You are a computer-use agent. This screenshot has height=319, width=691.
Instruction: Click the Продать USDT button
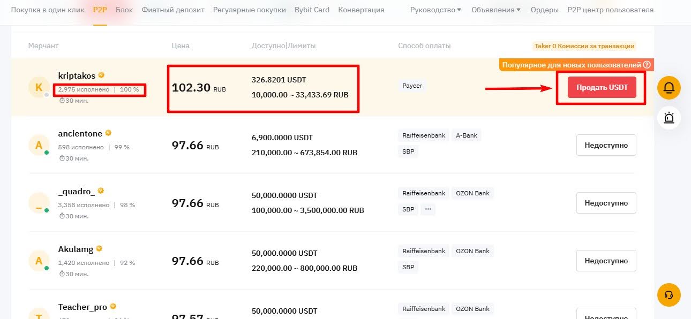point(601,87)
